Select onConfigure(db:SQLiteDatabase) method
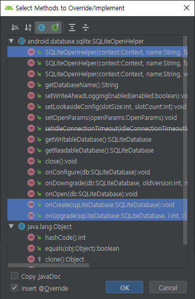Image resolution: width=195 pixels, height=299 pixels. [x=97, y=172]
